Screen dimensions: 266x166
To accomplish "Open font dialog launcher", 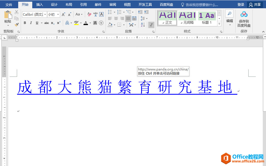I will [x=103, y=32].
